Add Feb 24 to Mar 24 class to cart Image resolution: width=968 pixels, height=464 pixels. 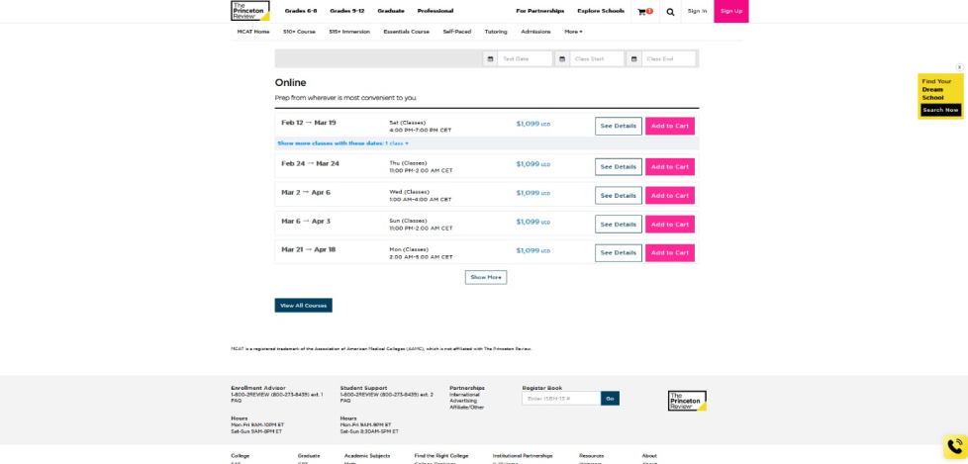pyautogui.click(x=670, y=166)
